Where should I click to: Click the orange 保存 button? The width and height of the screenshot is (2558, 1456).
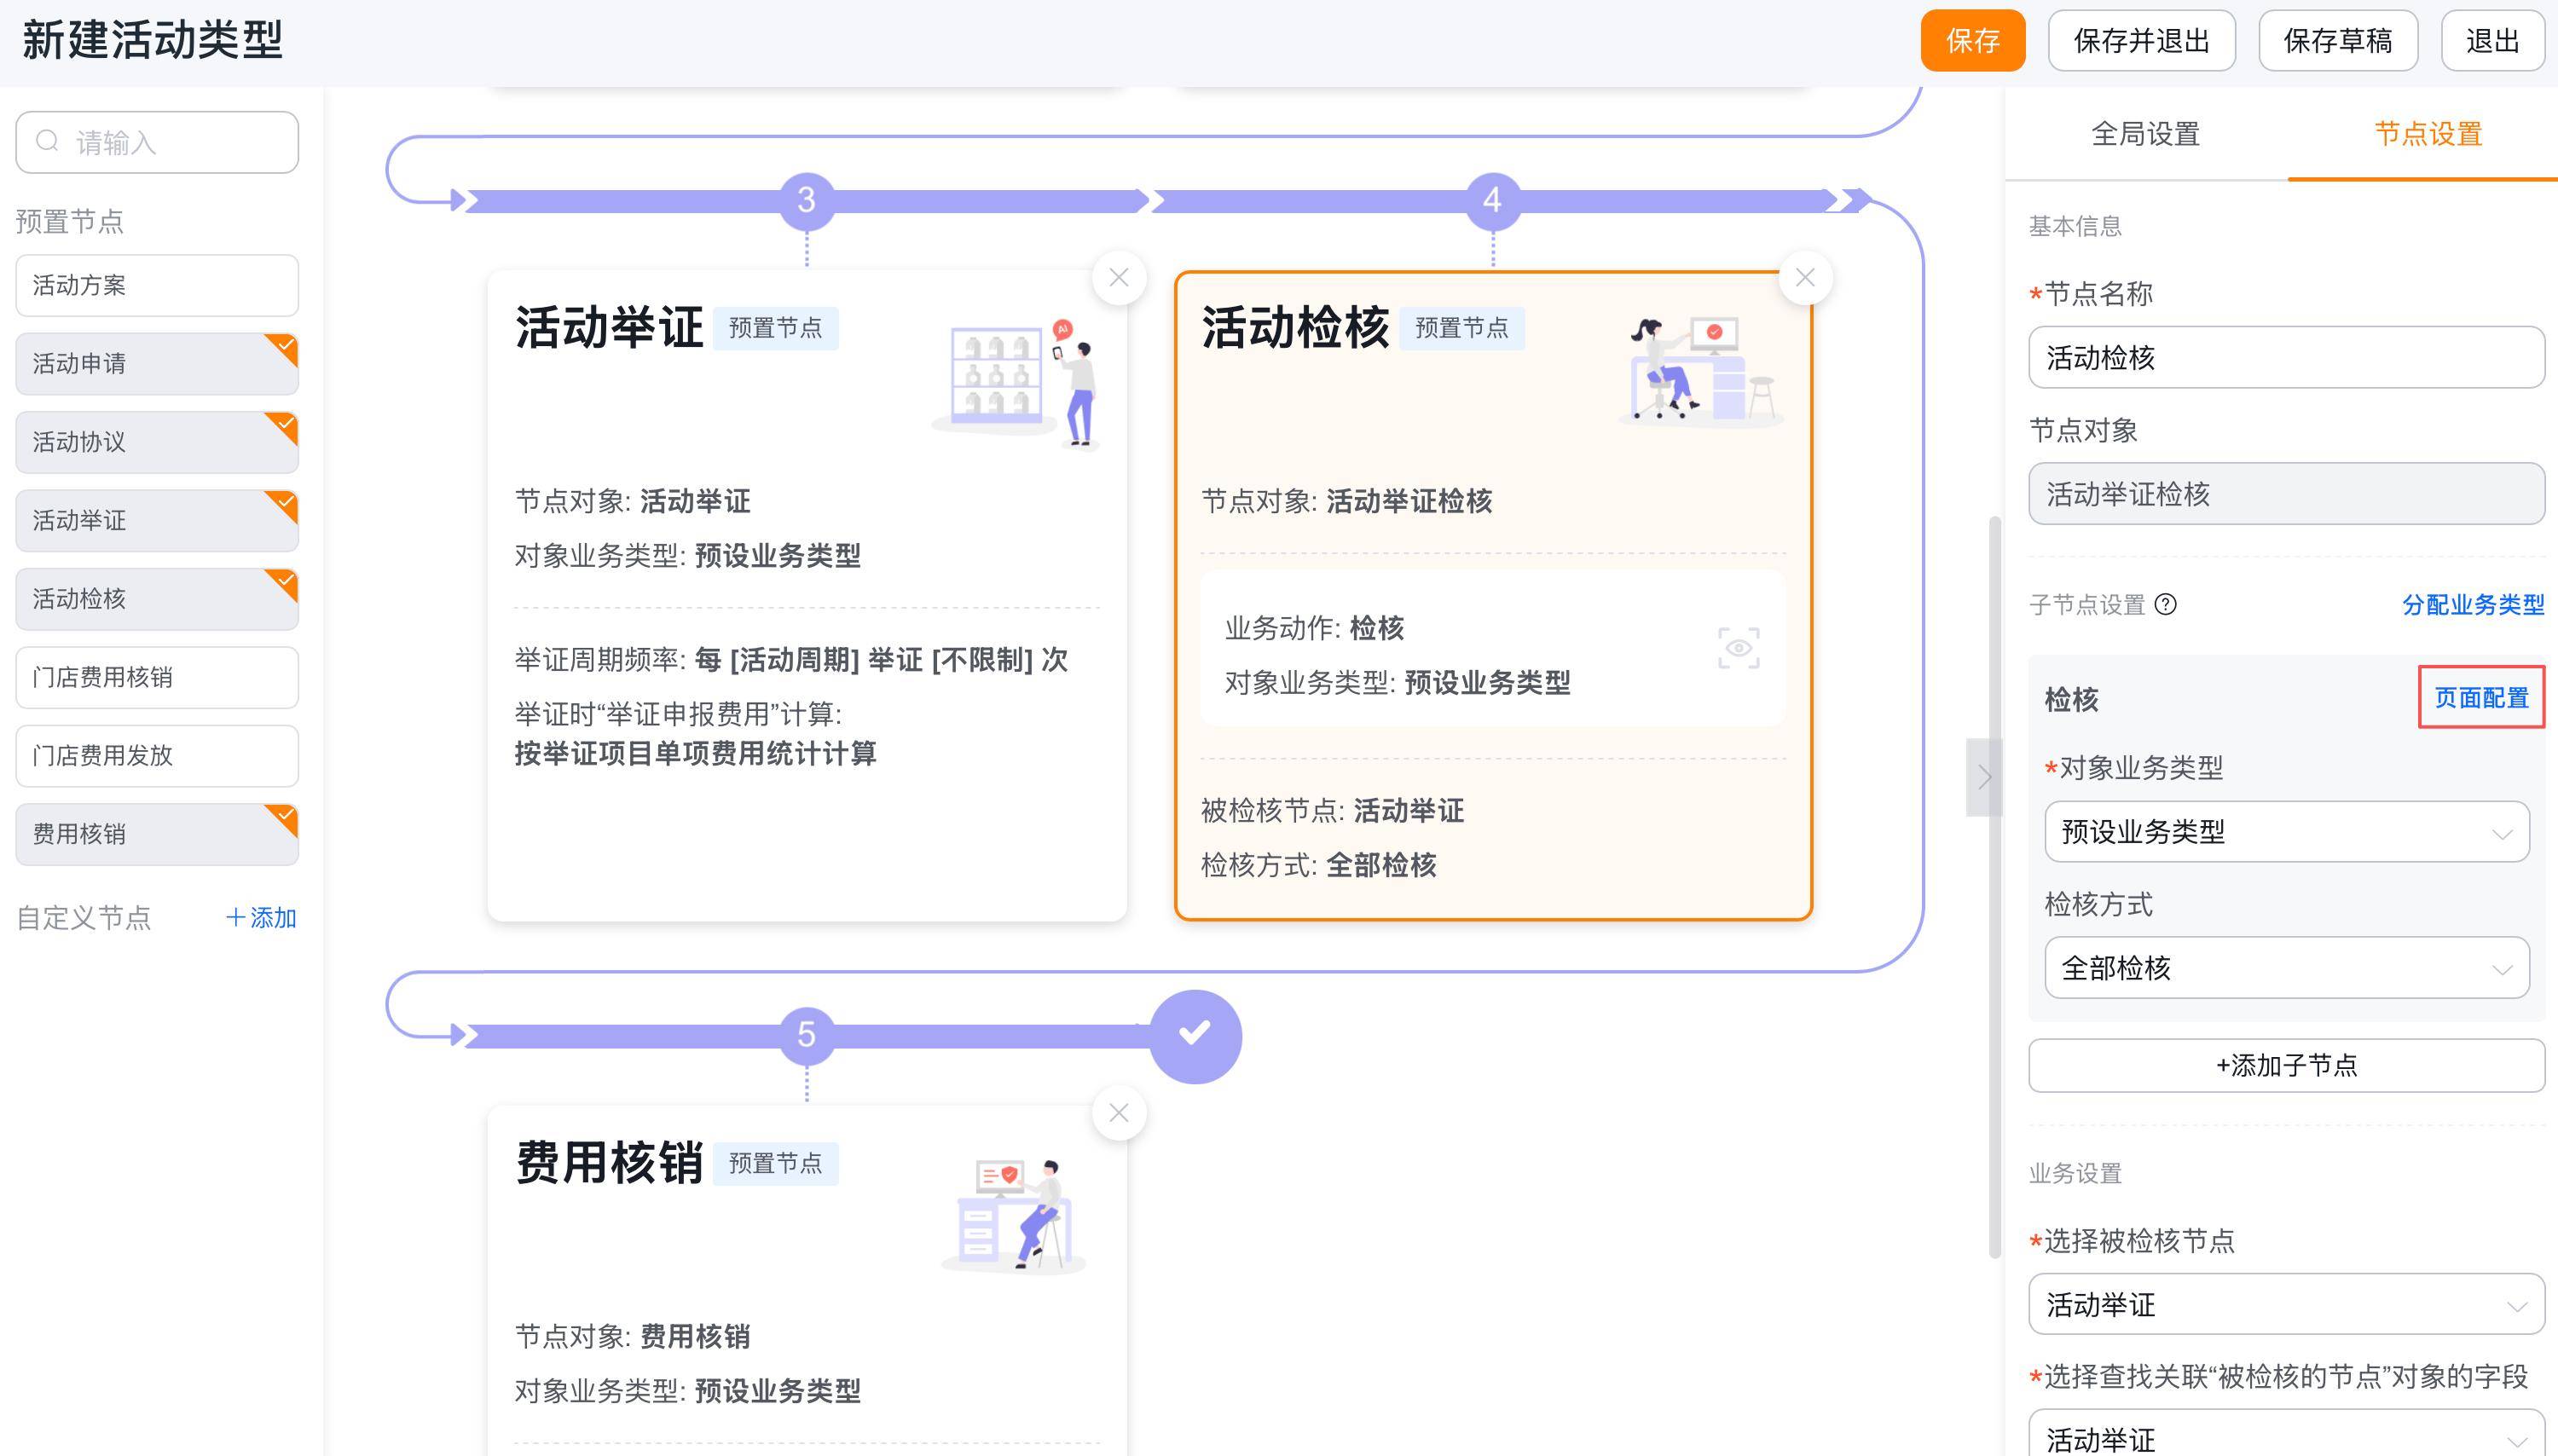tap(1972, 40)
